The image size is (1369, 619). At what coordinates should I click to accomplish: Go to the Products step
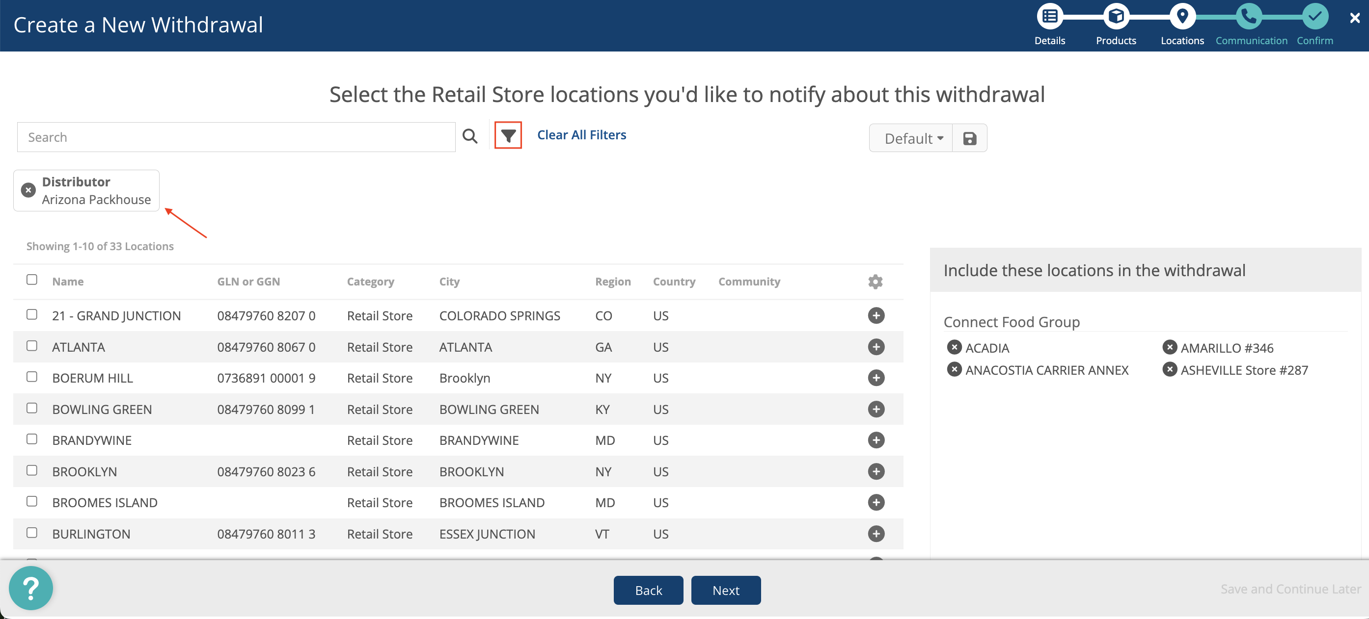tap(1116, 17)
